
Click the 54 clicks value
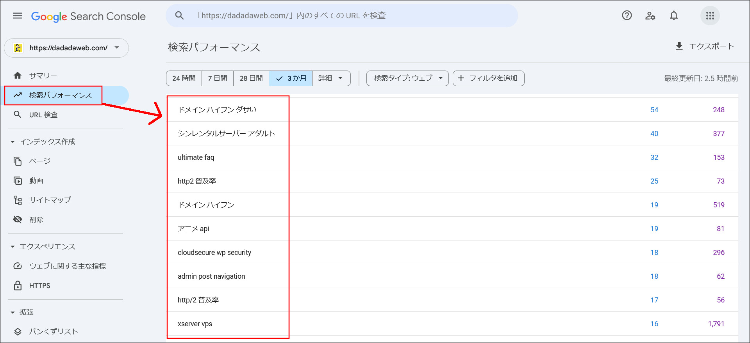[x=654, y=110]
